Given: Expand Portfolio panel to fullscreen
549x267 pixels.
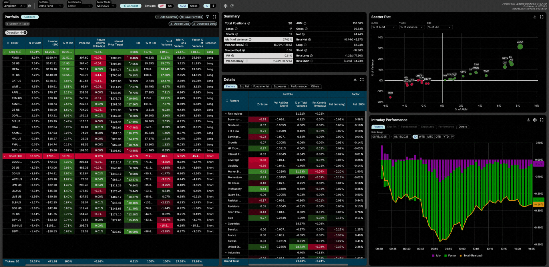Looking at the screenshot, I should pyautogui.click(x=214, y=17).
